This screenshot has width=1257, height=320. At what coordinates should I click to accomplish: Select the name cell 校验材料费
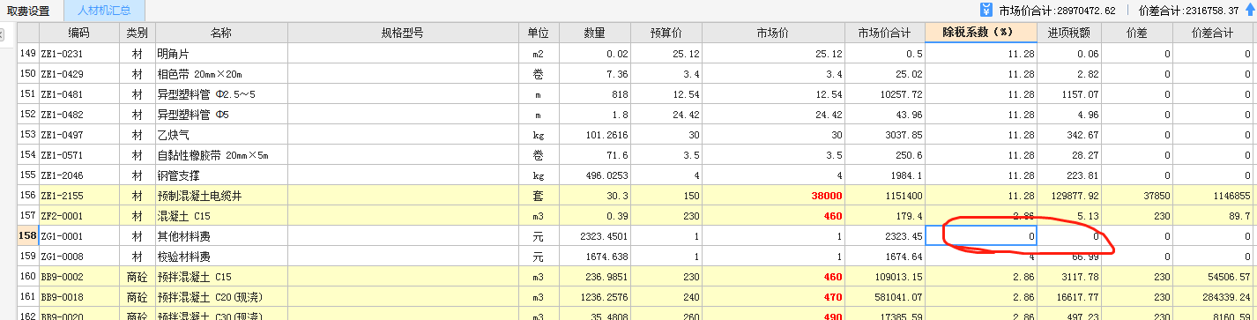tap(221, 257)
